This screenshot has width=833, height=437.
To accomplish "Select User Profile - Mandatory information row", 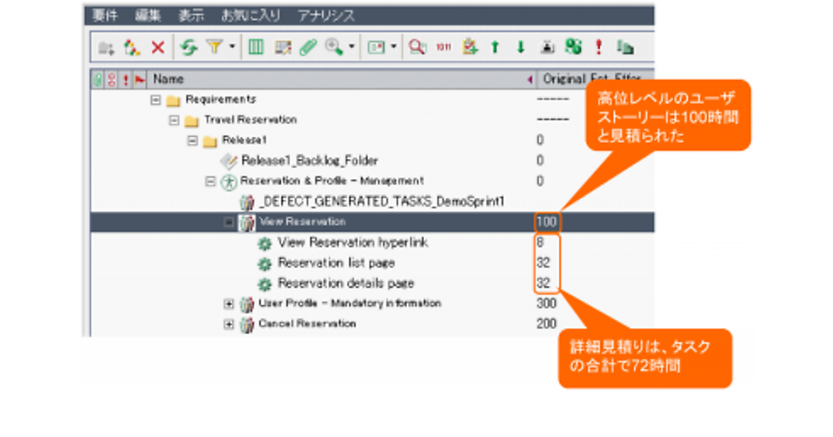I will [350, 304].
